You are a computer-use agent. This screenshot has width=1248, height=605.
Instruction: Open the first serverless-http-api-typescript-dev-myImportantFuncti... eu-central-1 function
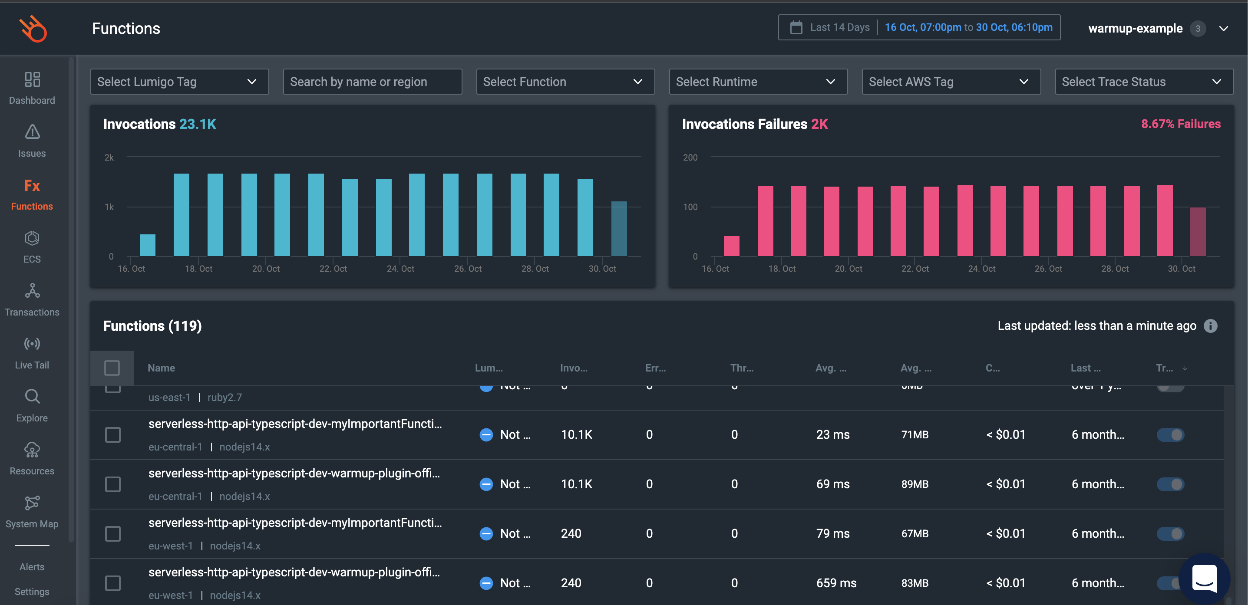coord(295,423)
